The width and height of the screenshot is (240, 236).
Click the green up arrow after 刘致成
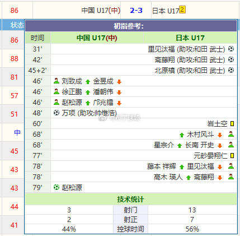(88, 82)
